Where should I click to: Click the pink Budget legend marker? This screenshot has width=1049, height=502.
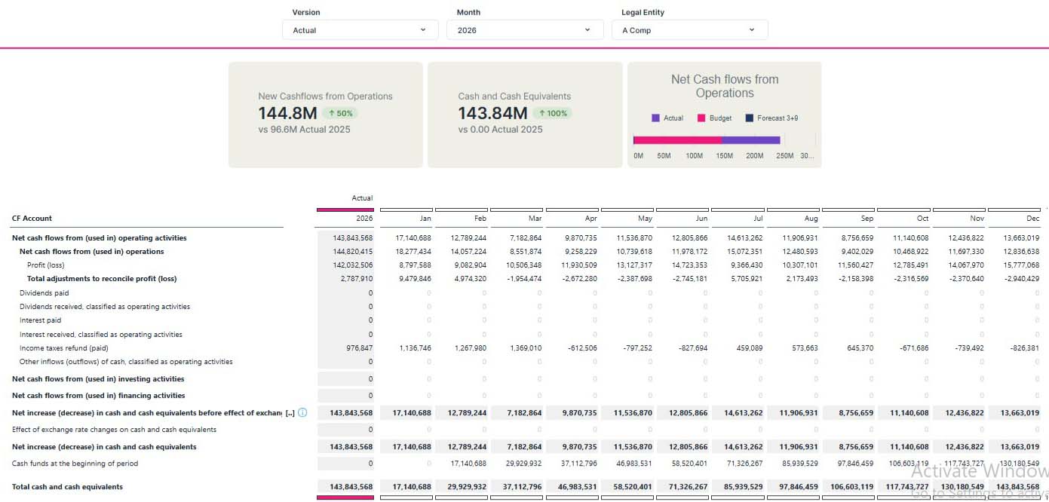click(x=701, y=118)
